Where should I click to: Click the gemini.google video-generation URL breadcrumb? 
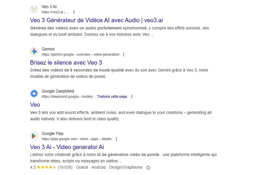(80, 55)
